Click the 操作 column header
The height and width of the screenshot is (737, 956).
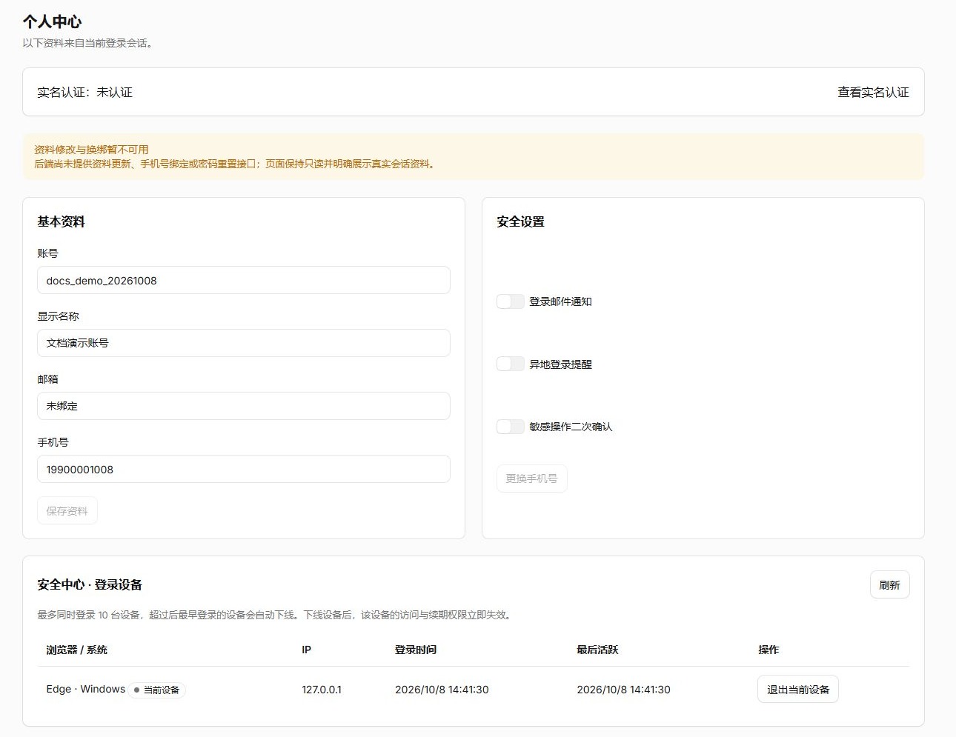point(769,650)
